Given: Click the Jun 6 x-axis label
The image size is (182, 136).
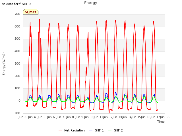Looking at the screenshot, I should coord(51,117).
